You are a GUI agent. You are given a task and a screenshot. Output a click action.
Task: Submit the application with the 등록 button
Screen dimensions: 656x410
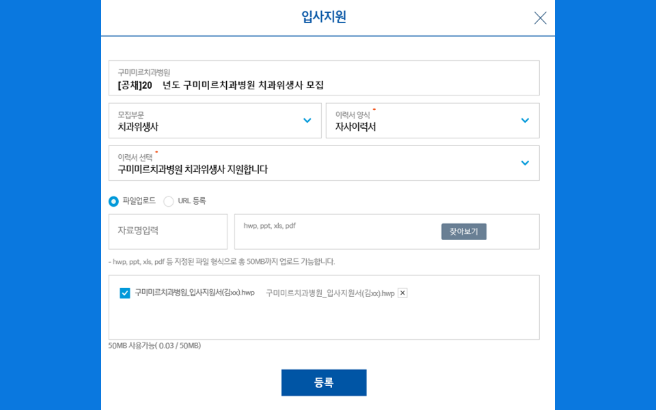(x=323, y=383)
